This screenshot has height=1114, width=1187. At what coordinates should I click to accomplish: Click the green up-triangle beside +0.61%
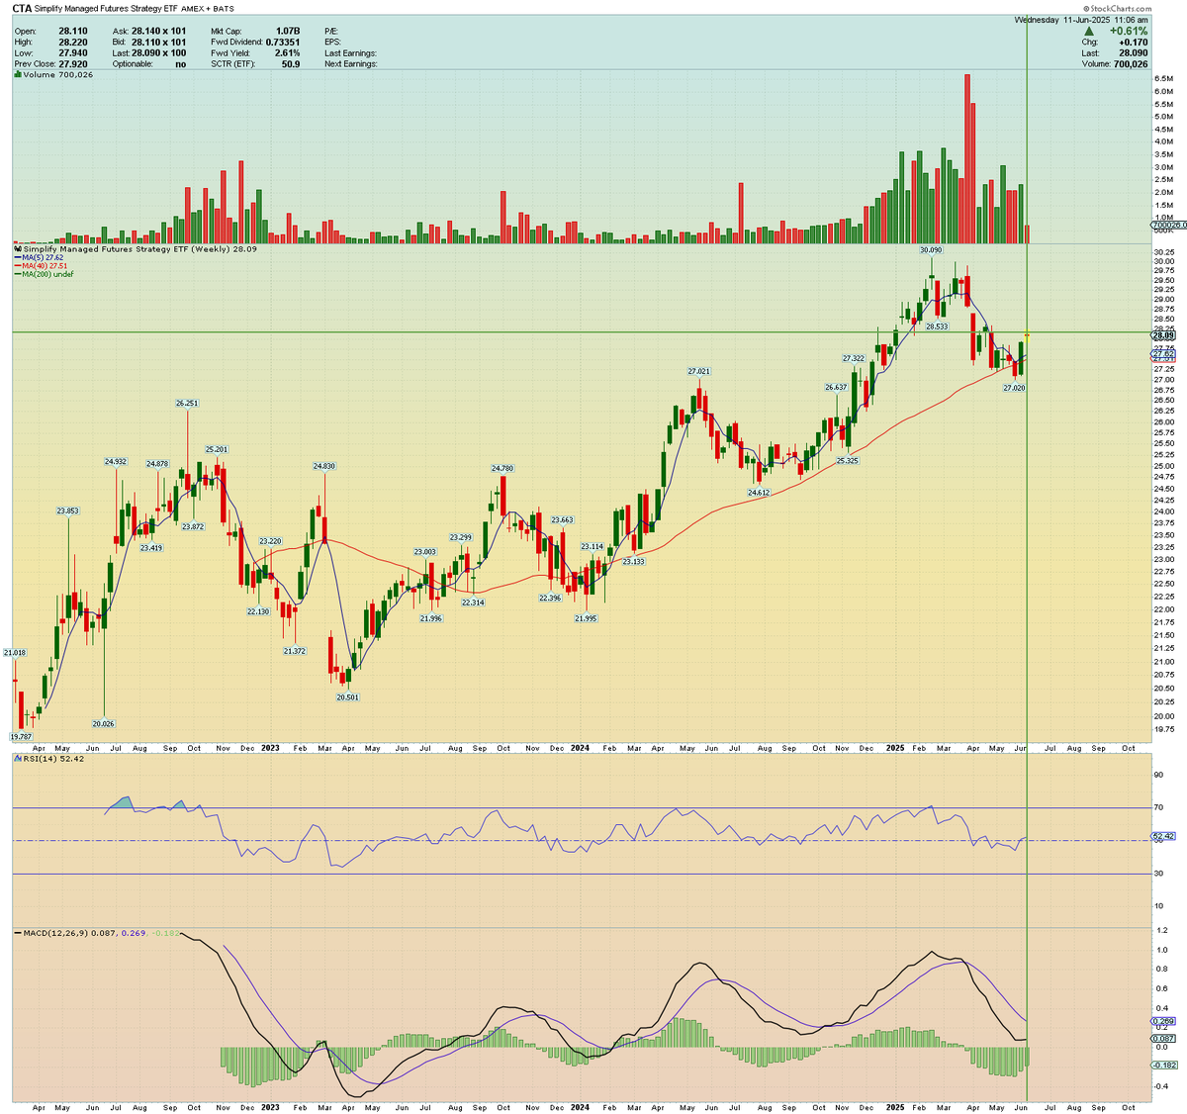(x=1091, y=31)
